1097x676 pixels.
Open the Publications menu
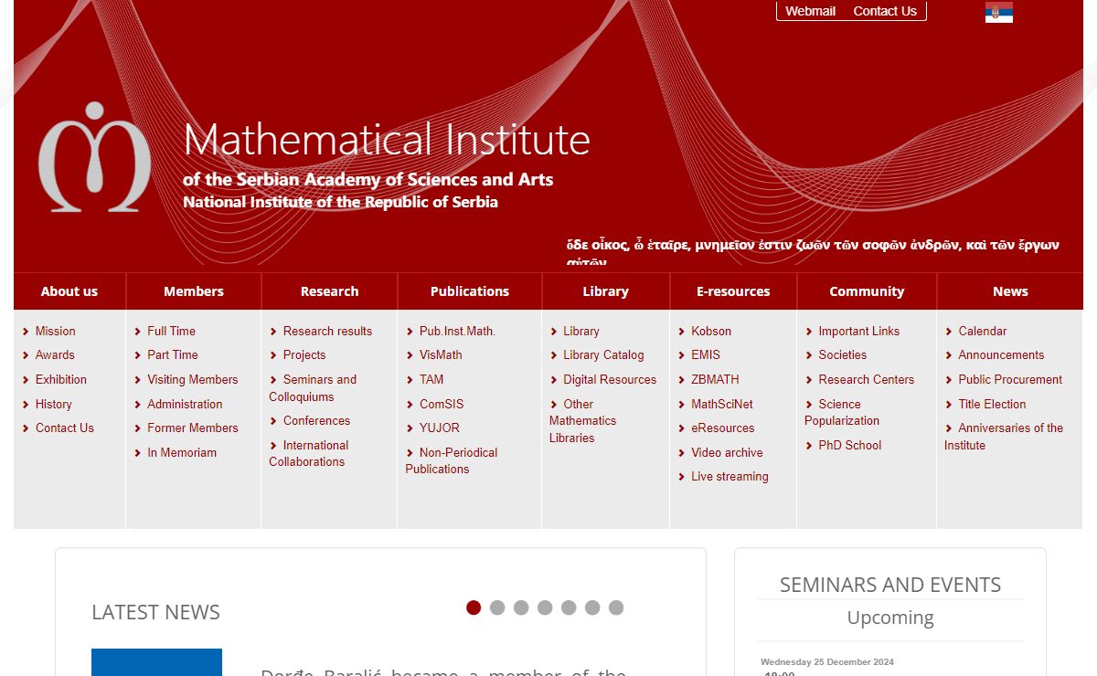[x=470, y=291]
